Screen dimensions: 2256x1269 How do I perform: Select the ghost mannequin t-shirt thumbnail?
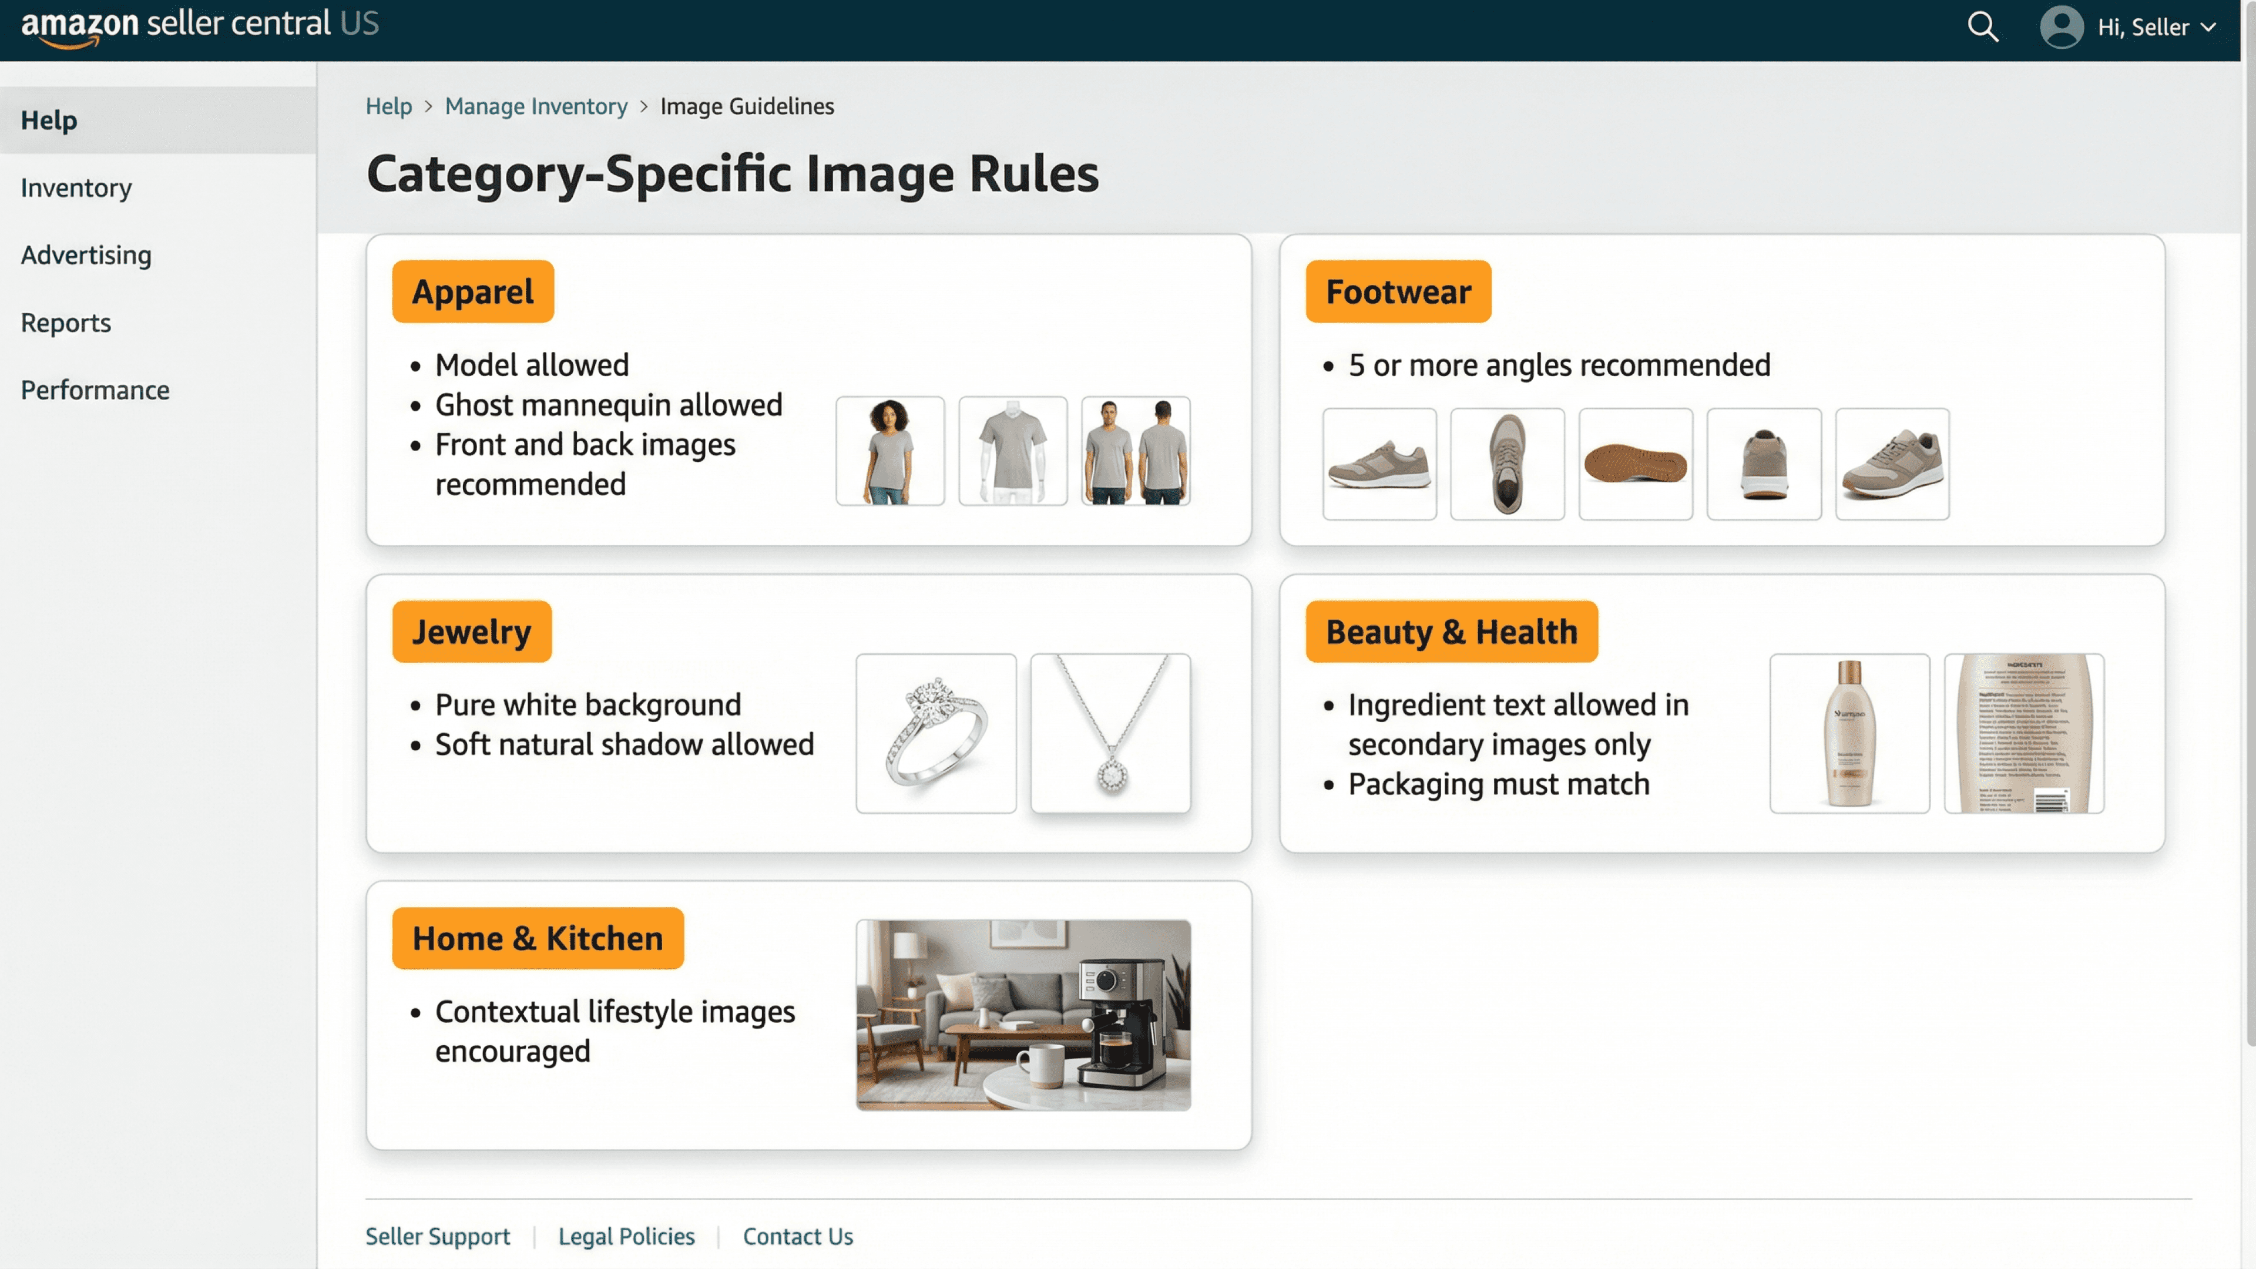[1012, 451]
